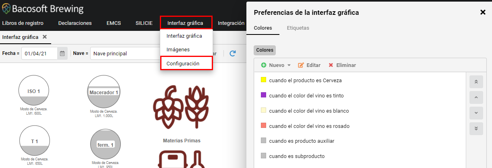Select row 'cuando el color del vino es blanco'

[360, 111]
